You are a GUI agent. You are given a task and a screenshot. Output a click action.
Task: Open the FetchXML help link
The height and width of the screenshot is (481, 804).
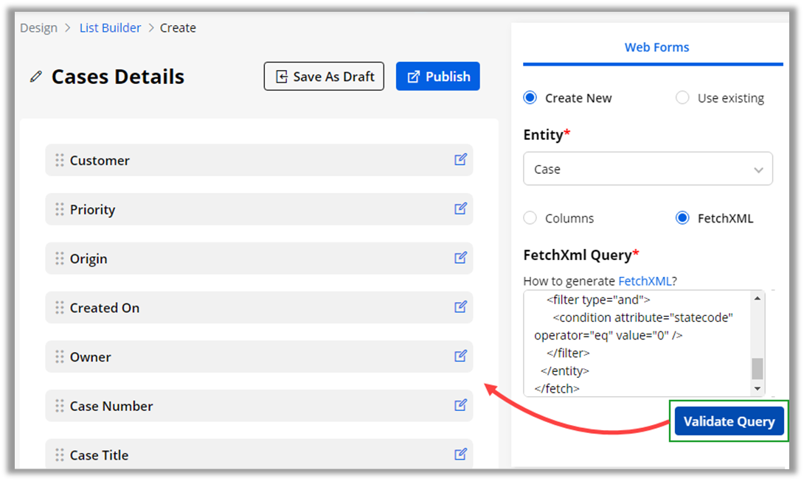[644, 281]
